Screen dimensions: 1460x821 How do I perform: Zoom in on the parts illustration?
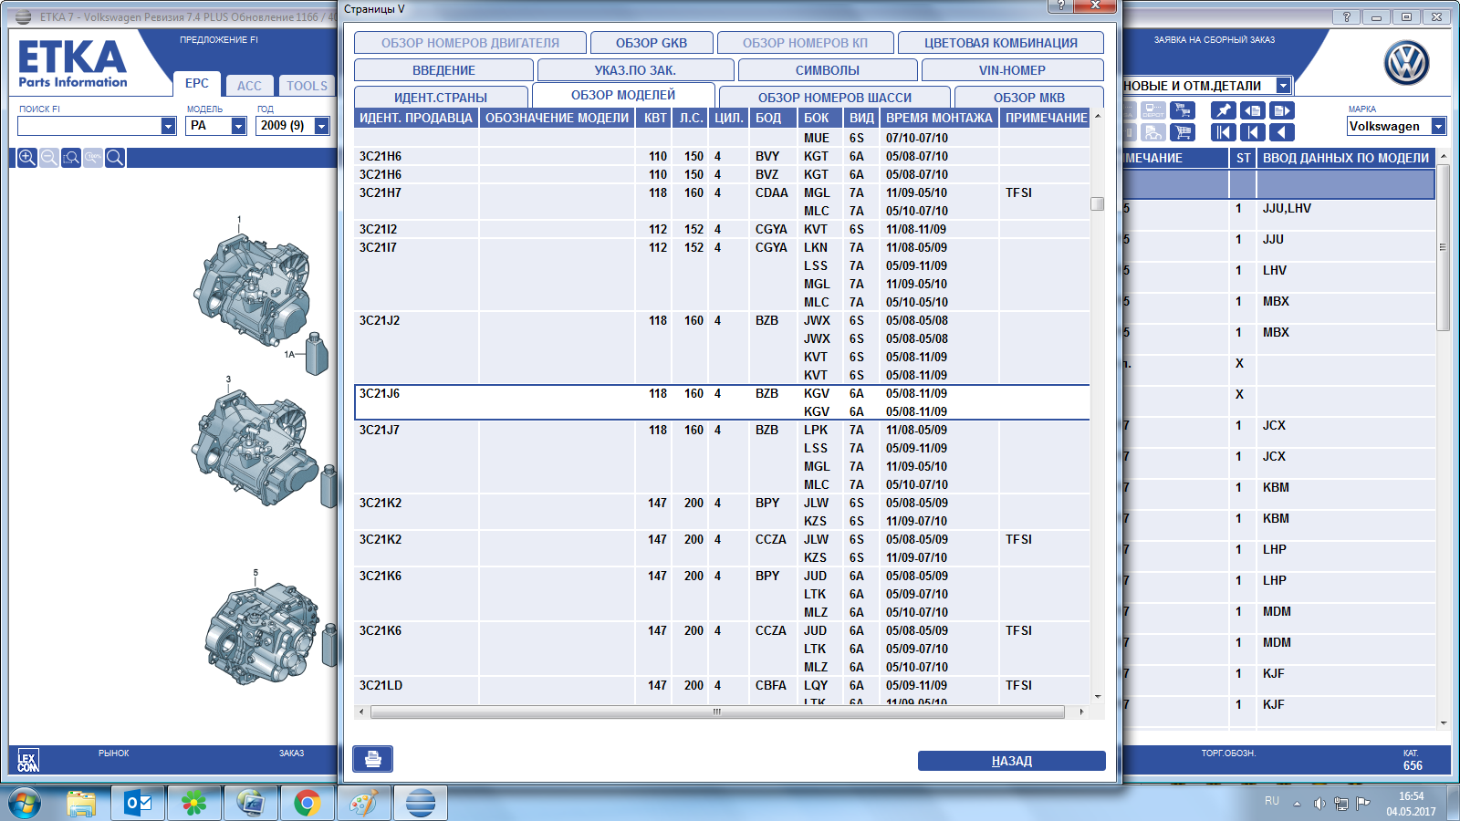point(27,158)
